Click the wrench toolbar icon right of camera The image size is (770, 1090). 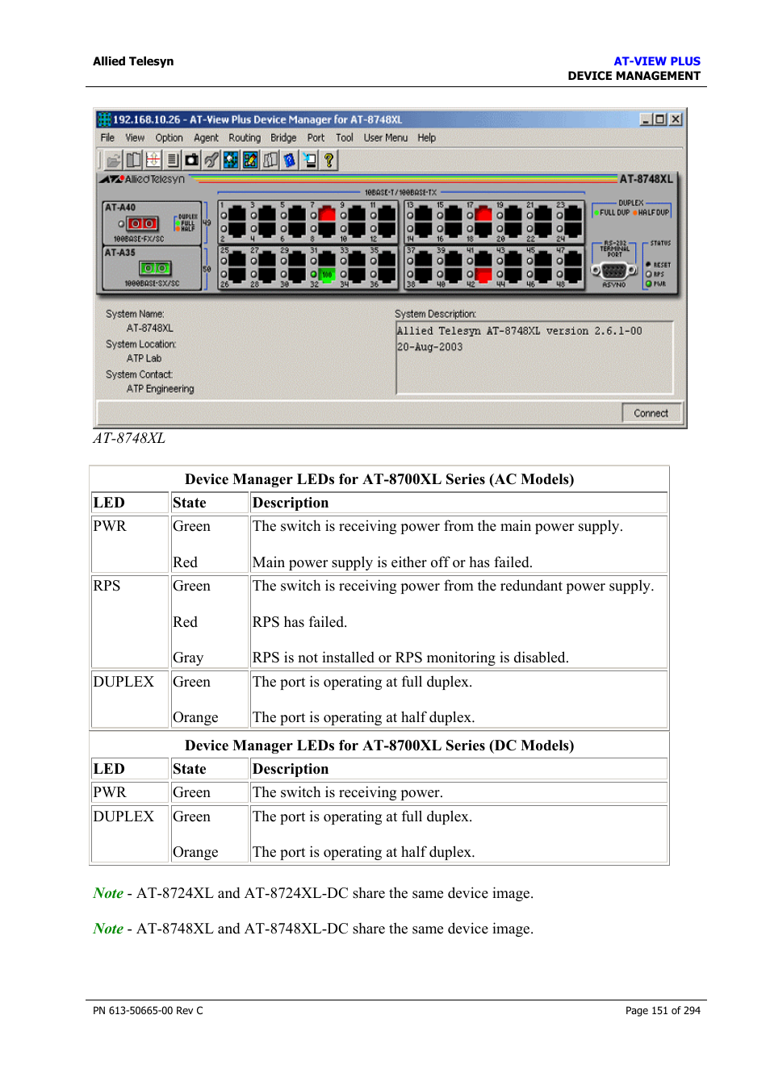[x=211, y=160]
